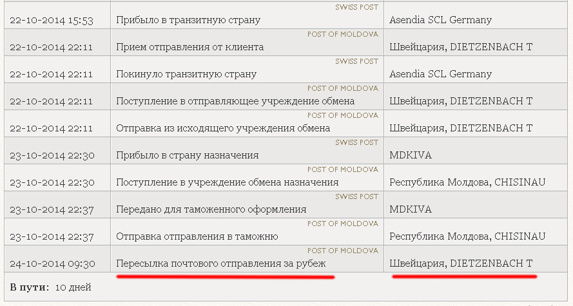Screen dimensions: 573x306
Task: Select 'Поступление в отправляющее учреждение обмена' entry
Action: pos(235,101)
